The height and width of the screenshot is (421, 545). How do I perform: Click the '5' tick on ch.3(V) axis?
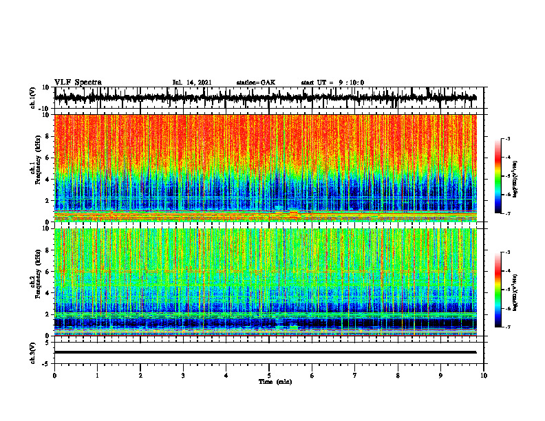(48, 343)
